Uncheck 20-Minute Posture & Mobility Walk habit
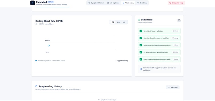Viewport: 215px width, 101px height. pos(141,52)
